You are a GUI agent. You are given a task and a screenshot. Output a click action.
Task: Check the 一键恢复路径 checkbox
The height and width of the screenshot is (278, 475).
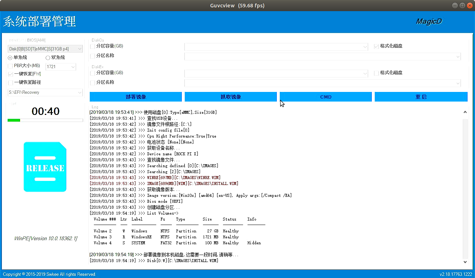(10, 83)
